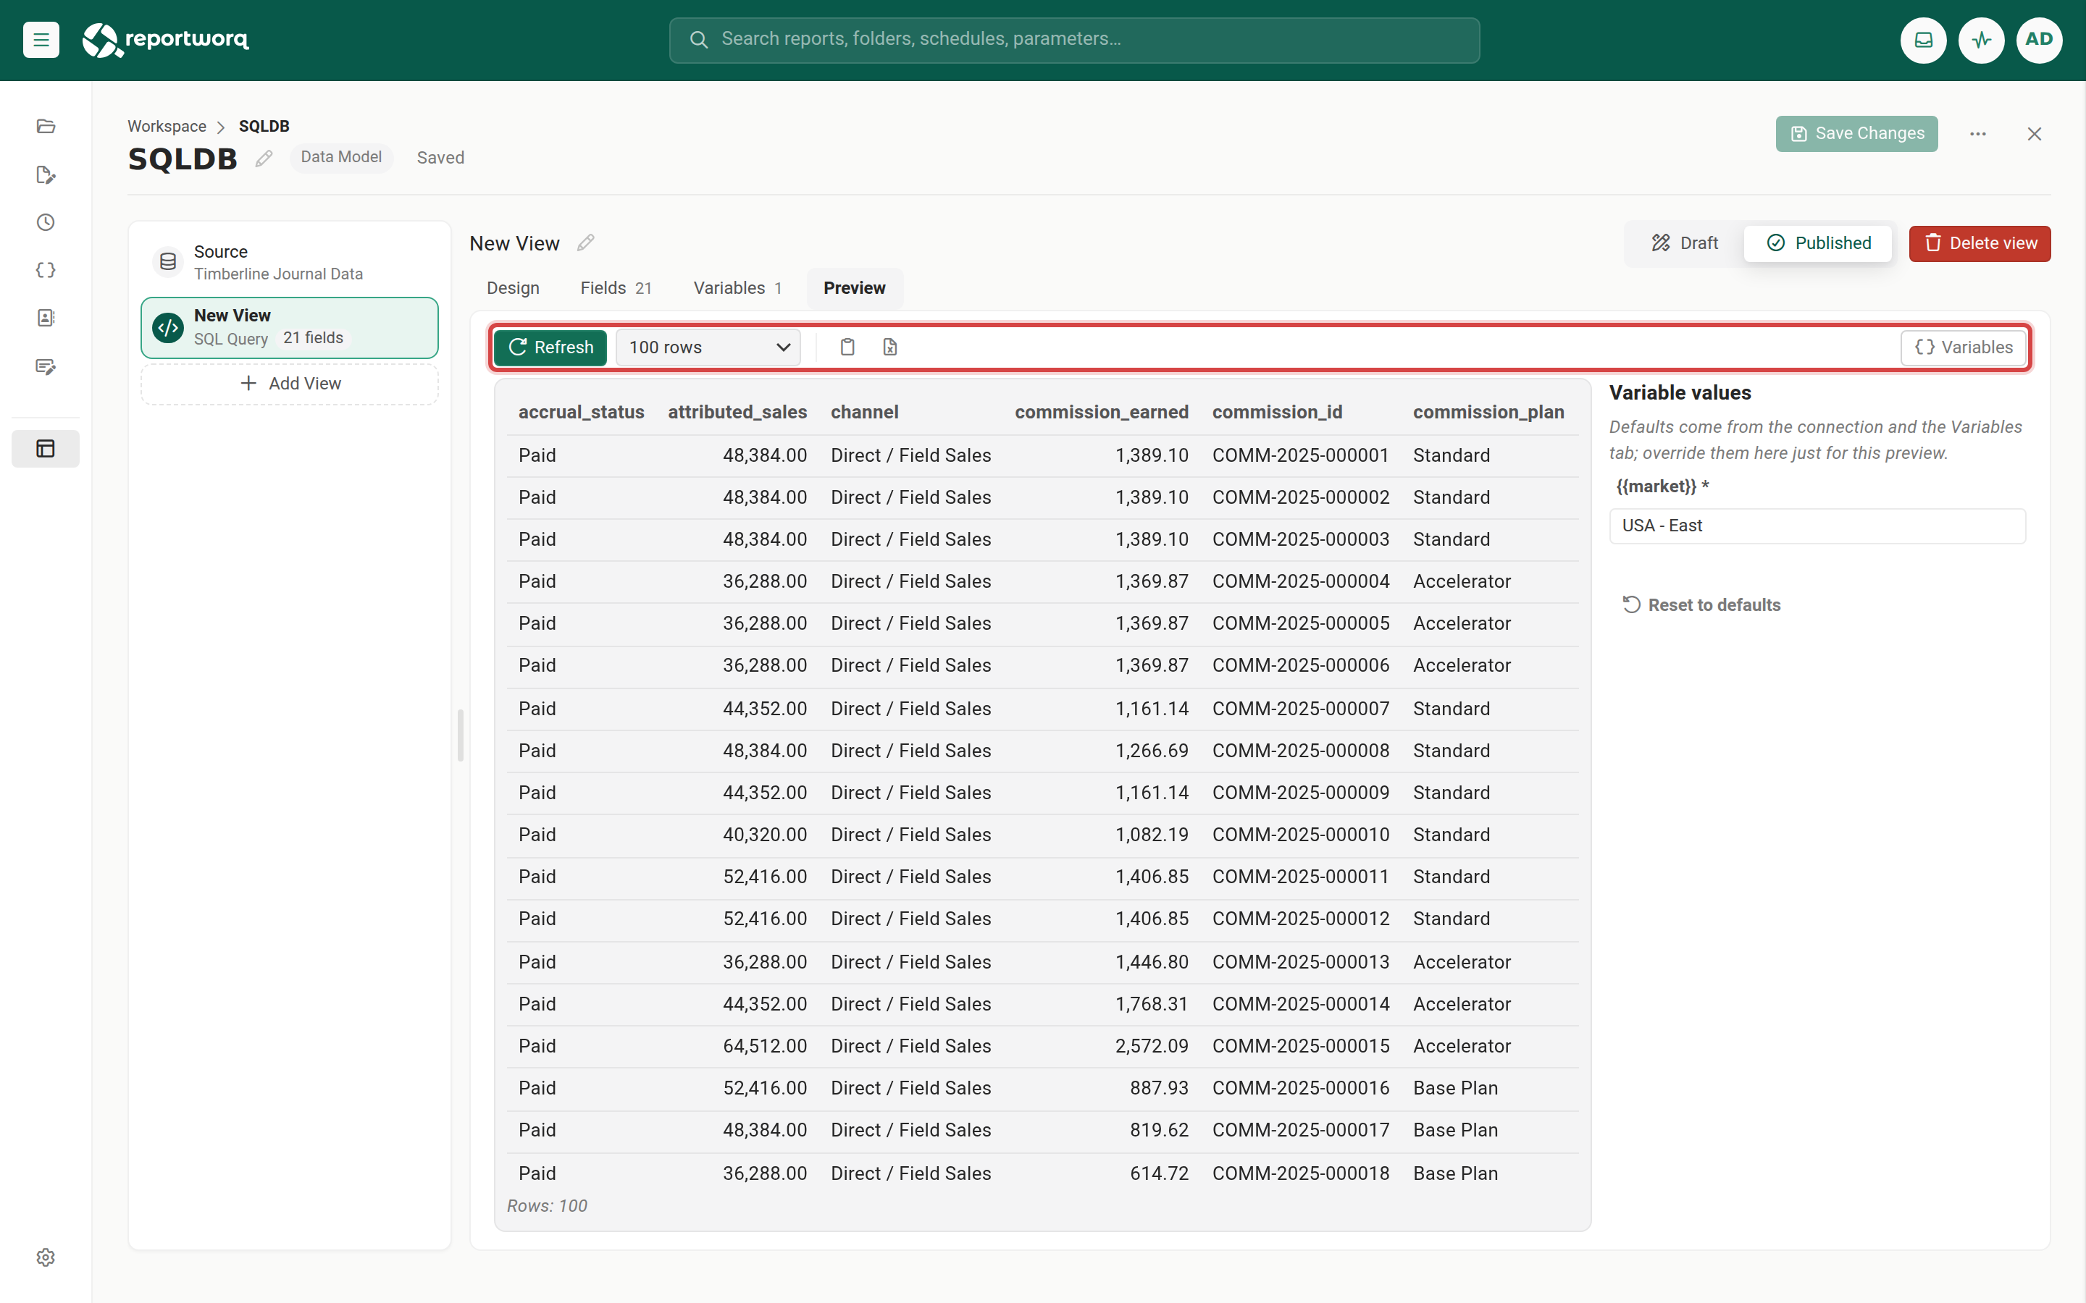This screenshot has height=1303, width=2086.
Task: Open the activity pulse icon
Action: [x=1981, y=40]
